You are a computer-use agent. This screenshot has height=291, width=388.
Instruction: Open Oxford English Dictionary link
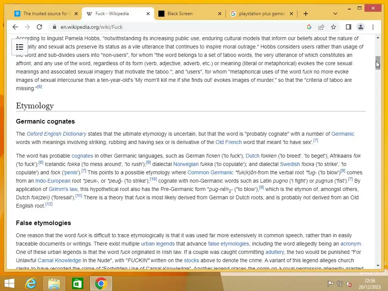click(56, 134)
